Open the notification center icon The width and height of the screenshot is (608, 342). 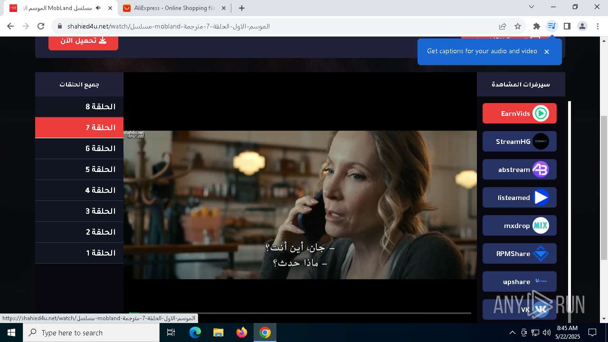point(592,332)
